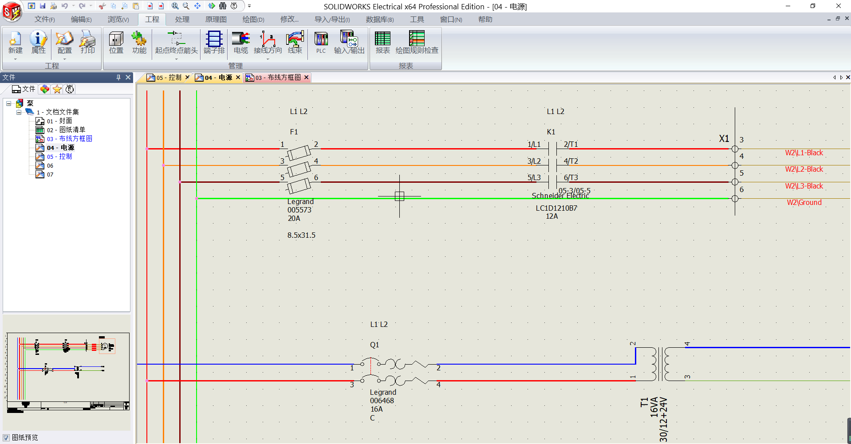Run 绘图规则检查 design rule check
Screen dimensions: 851x444
[x=417, y=43]
